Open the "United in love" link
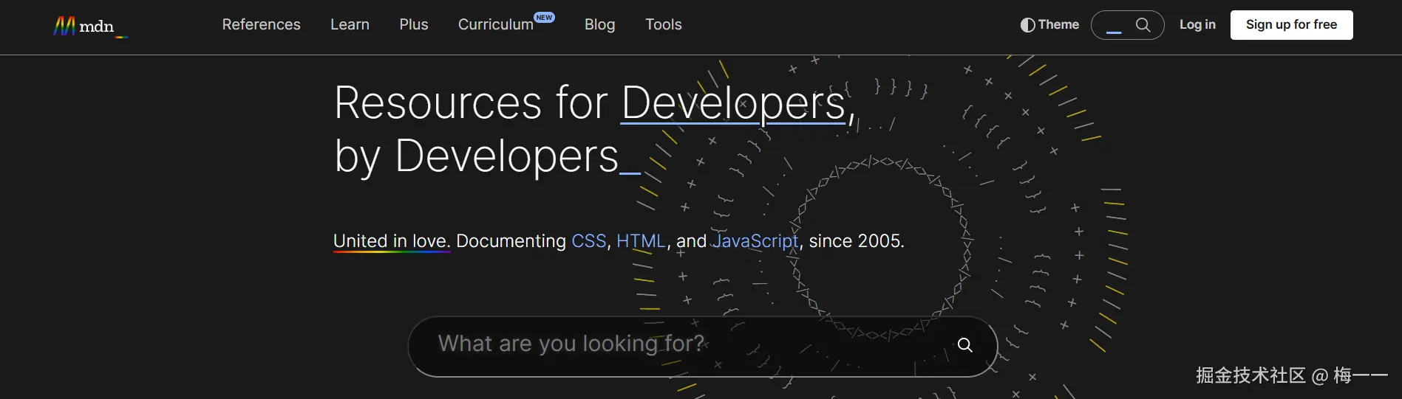 pos(391,241)
